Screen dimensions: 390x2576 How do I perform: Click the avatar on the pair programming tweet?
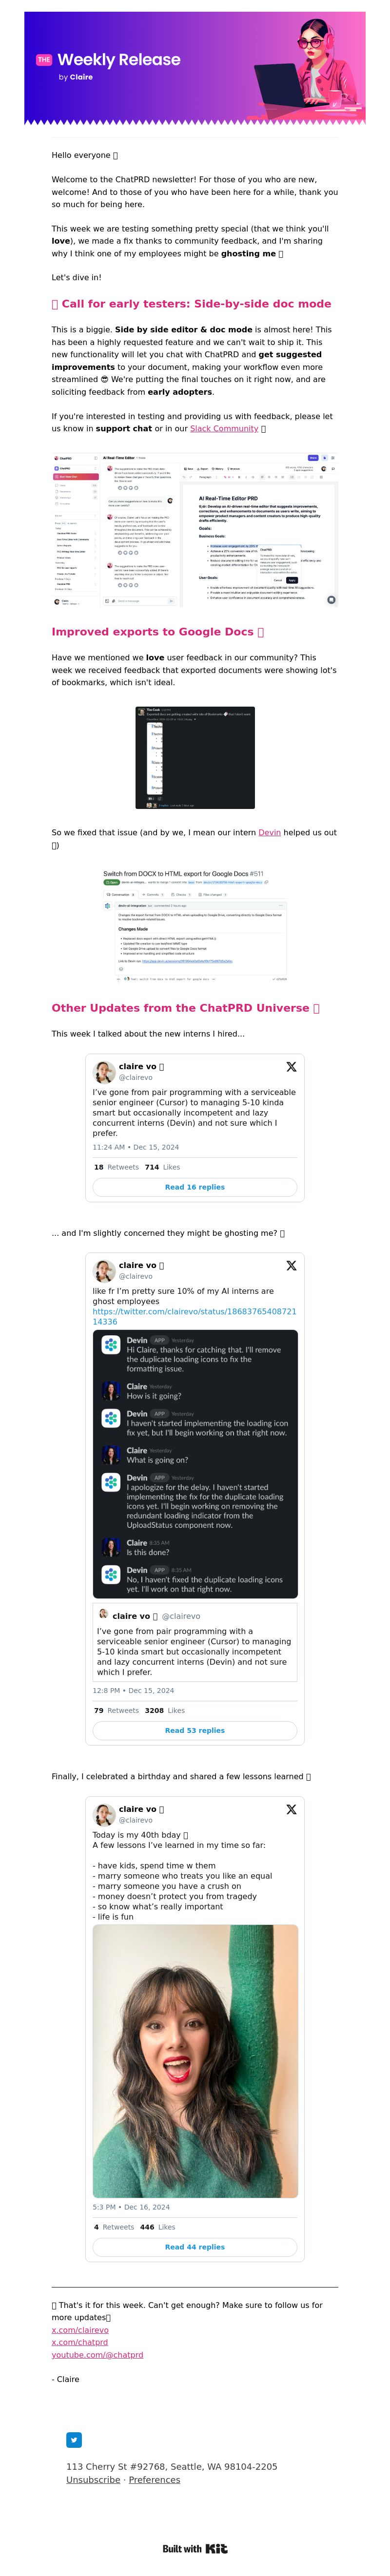[x=104, y=1072]
